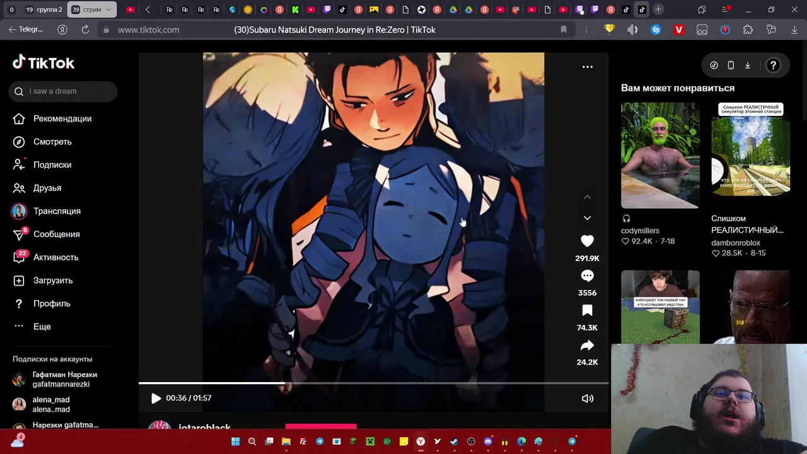Viewport: 807px width, 454px height.
Task: Click the www.tiktok.com address bar
Action: [x=148, y=30]
